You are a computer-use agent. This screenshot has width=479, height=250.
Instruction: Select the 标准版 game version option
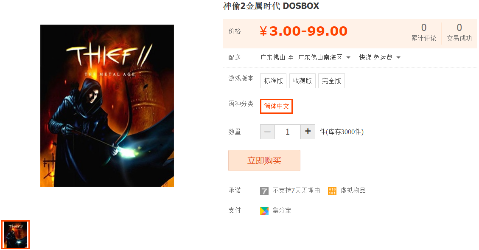273,81
